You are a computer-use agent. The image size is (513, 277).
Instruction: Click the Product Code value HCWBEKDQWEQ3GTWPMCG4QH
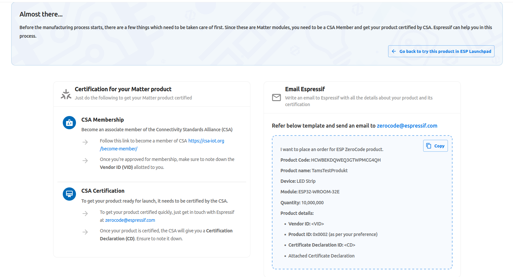346,160
